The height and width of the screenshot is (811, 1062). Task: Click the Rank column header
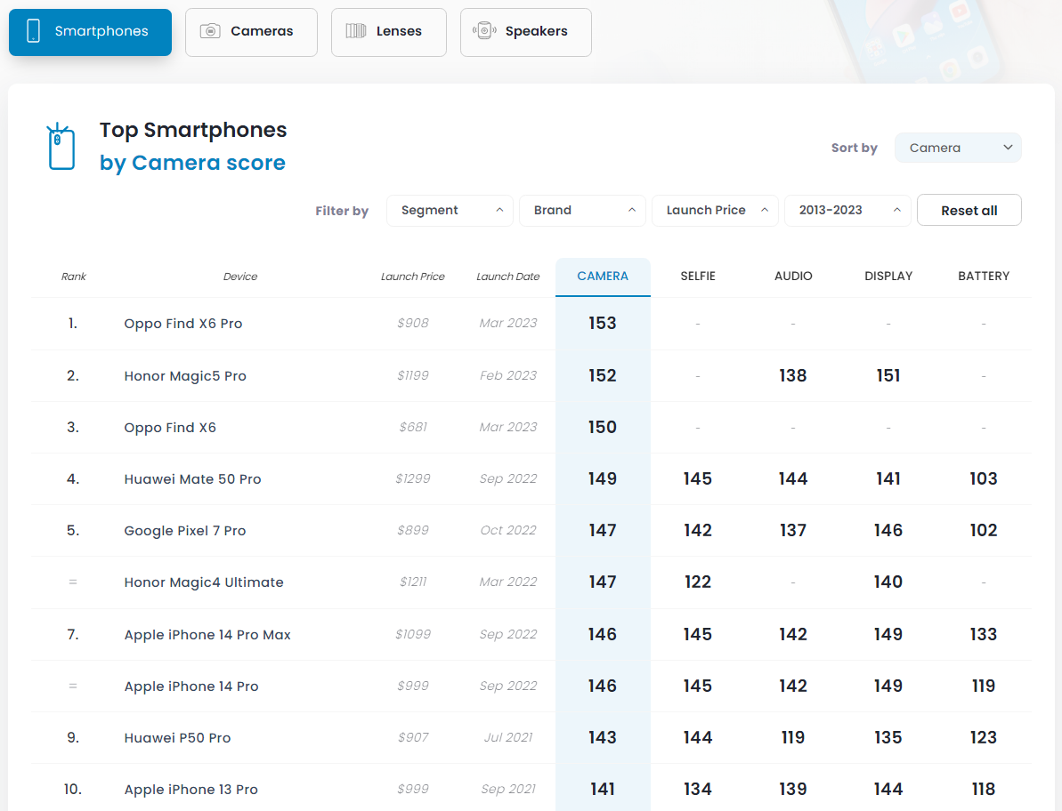point(74,277)
